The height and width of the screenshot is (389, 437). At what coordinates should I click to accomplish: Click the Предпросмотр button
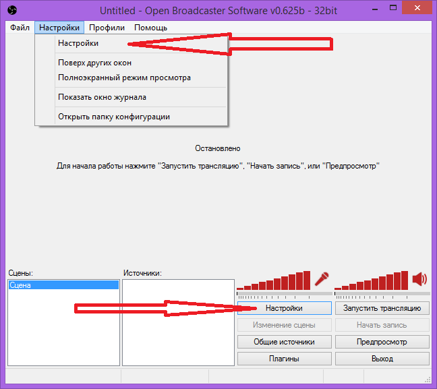tap(382, 342)
